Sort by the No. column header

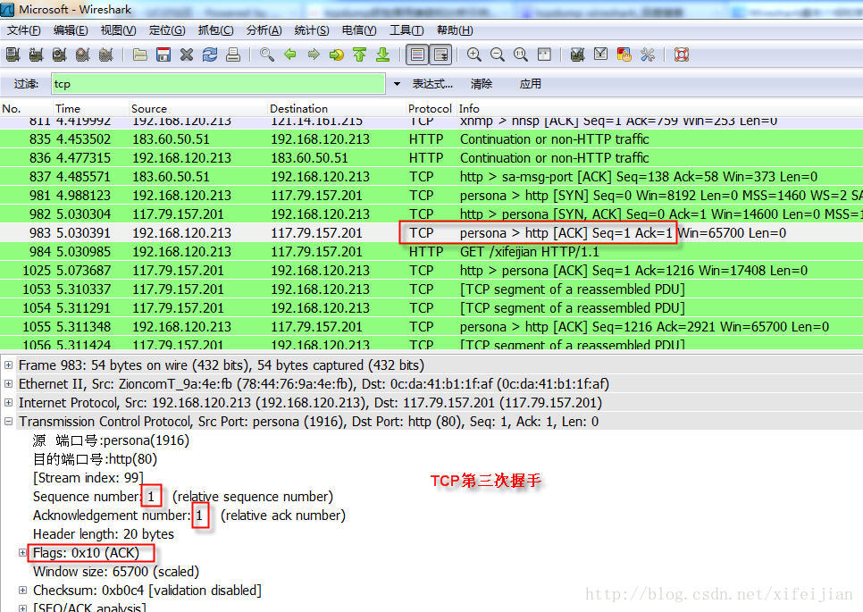click(x=27, y=108)
